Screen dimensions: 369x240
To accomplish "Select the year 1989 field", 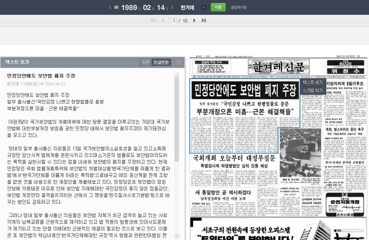I will [129, 7].
